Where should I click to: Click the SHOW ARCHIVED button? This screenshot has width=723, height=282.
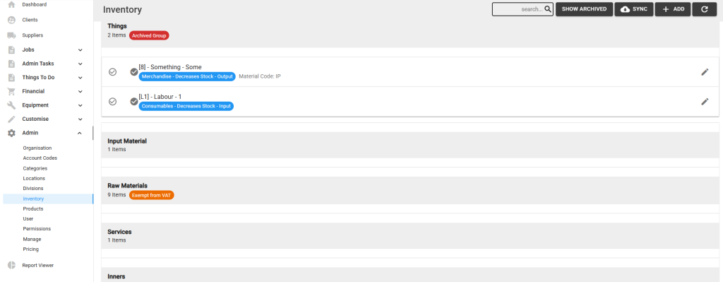(584, 9)
